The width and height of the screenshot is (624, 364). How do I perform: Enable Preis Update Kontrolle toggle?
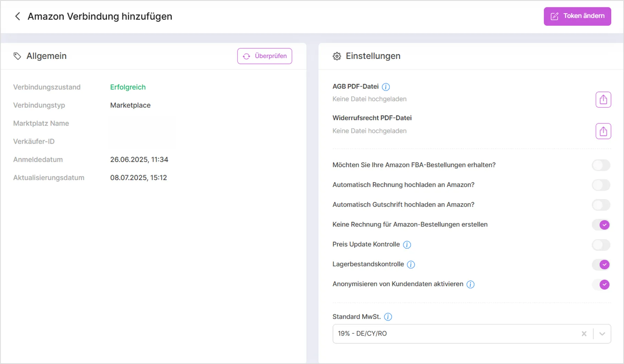tap(601, 245)
